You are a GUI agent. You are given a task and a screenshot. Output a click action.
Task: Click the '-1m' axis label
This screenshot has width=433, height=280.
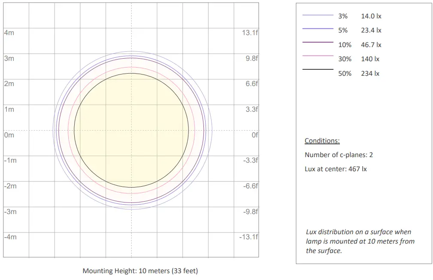pyautogui.click(x=10, y=161)
